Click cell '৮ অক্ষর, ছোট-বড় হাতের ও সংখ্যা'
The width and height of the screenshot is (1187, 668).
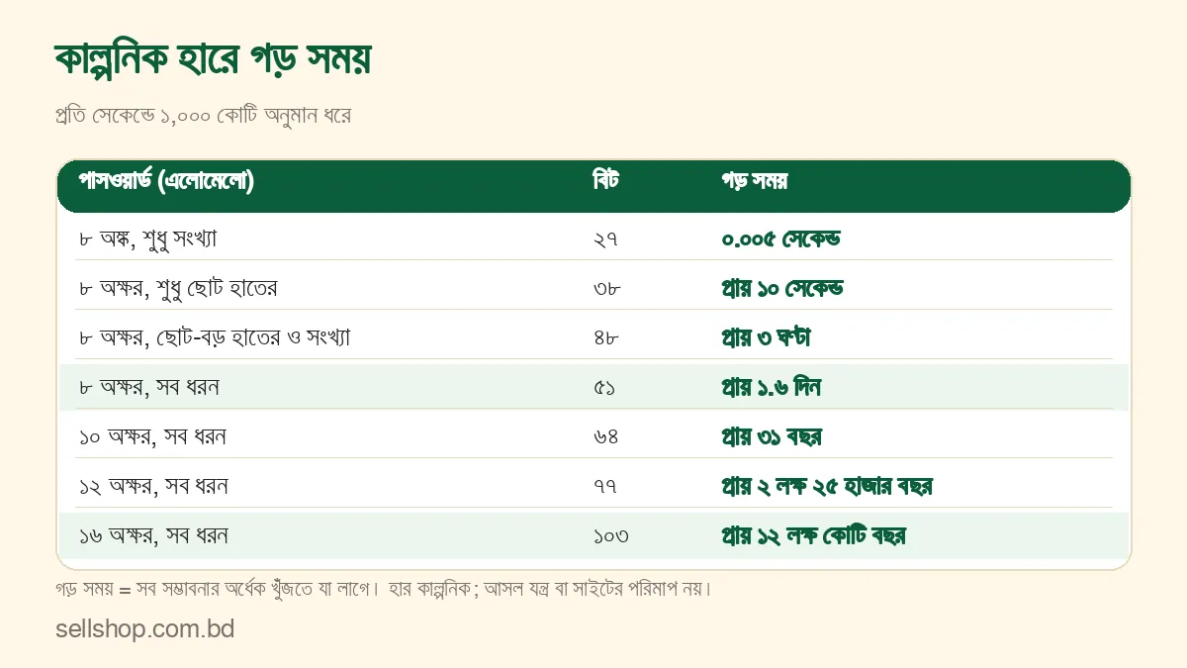click(215, 337)
